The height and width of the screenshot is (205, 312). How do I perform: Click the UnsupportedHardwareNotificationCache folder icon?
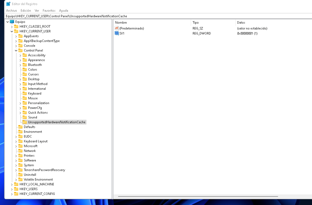pyautogui.click(x=25, y=122)
